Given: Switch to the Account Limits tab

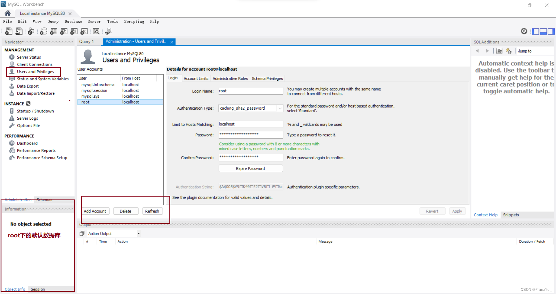Looking at the screenshot, I should (196, 78).
